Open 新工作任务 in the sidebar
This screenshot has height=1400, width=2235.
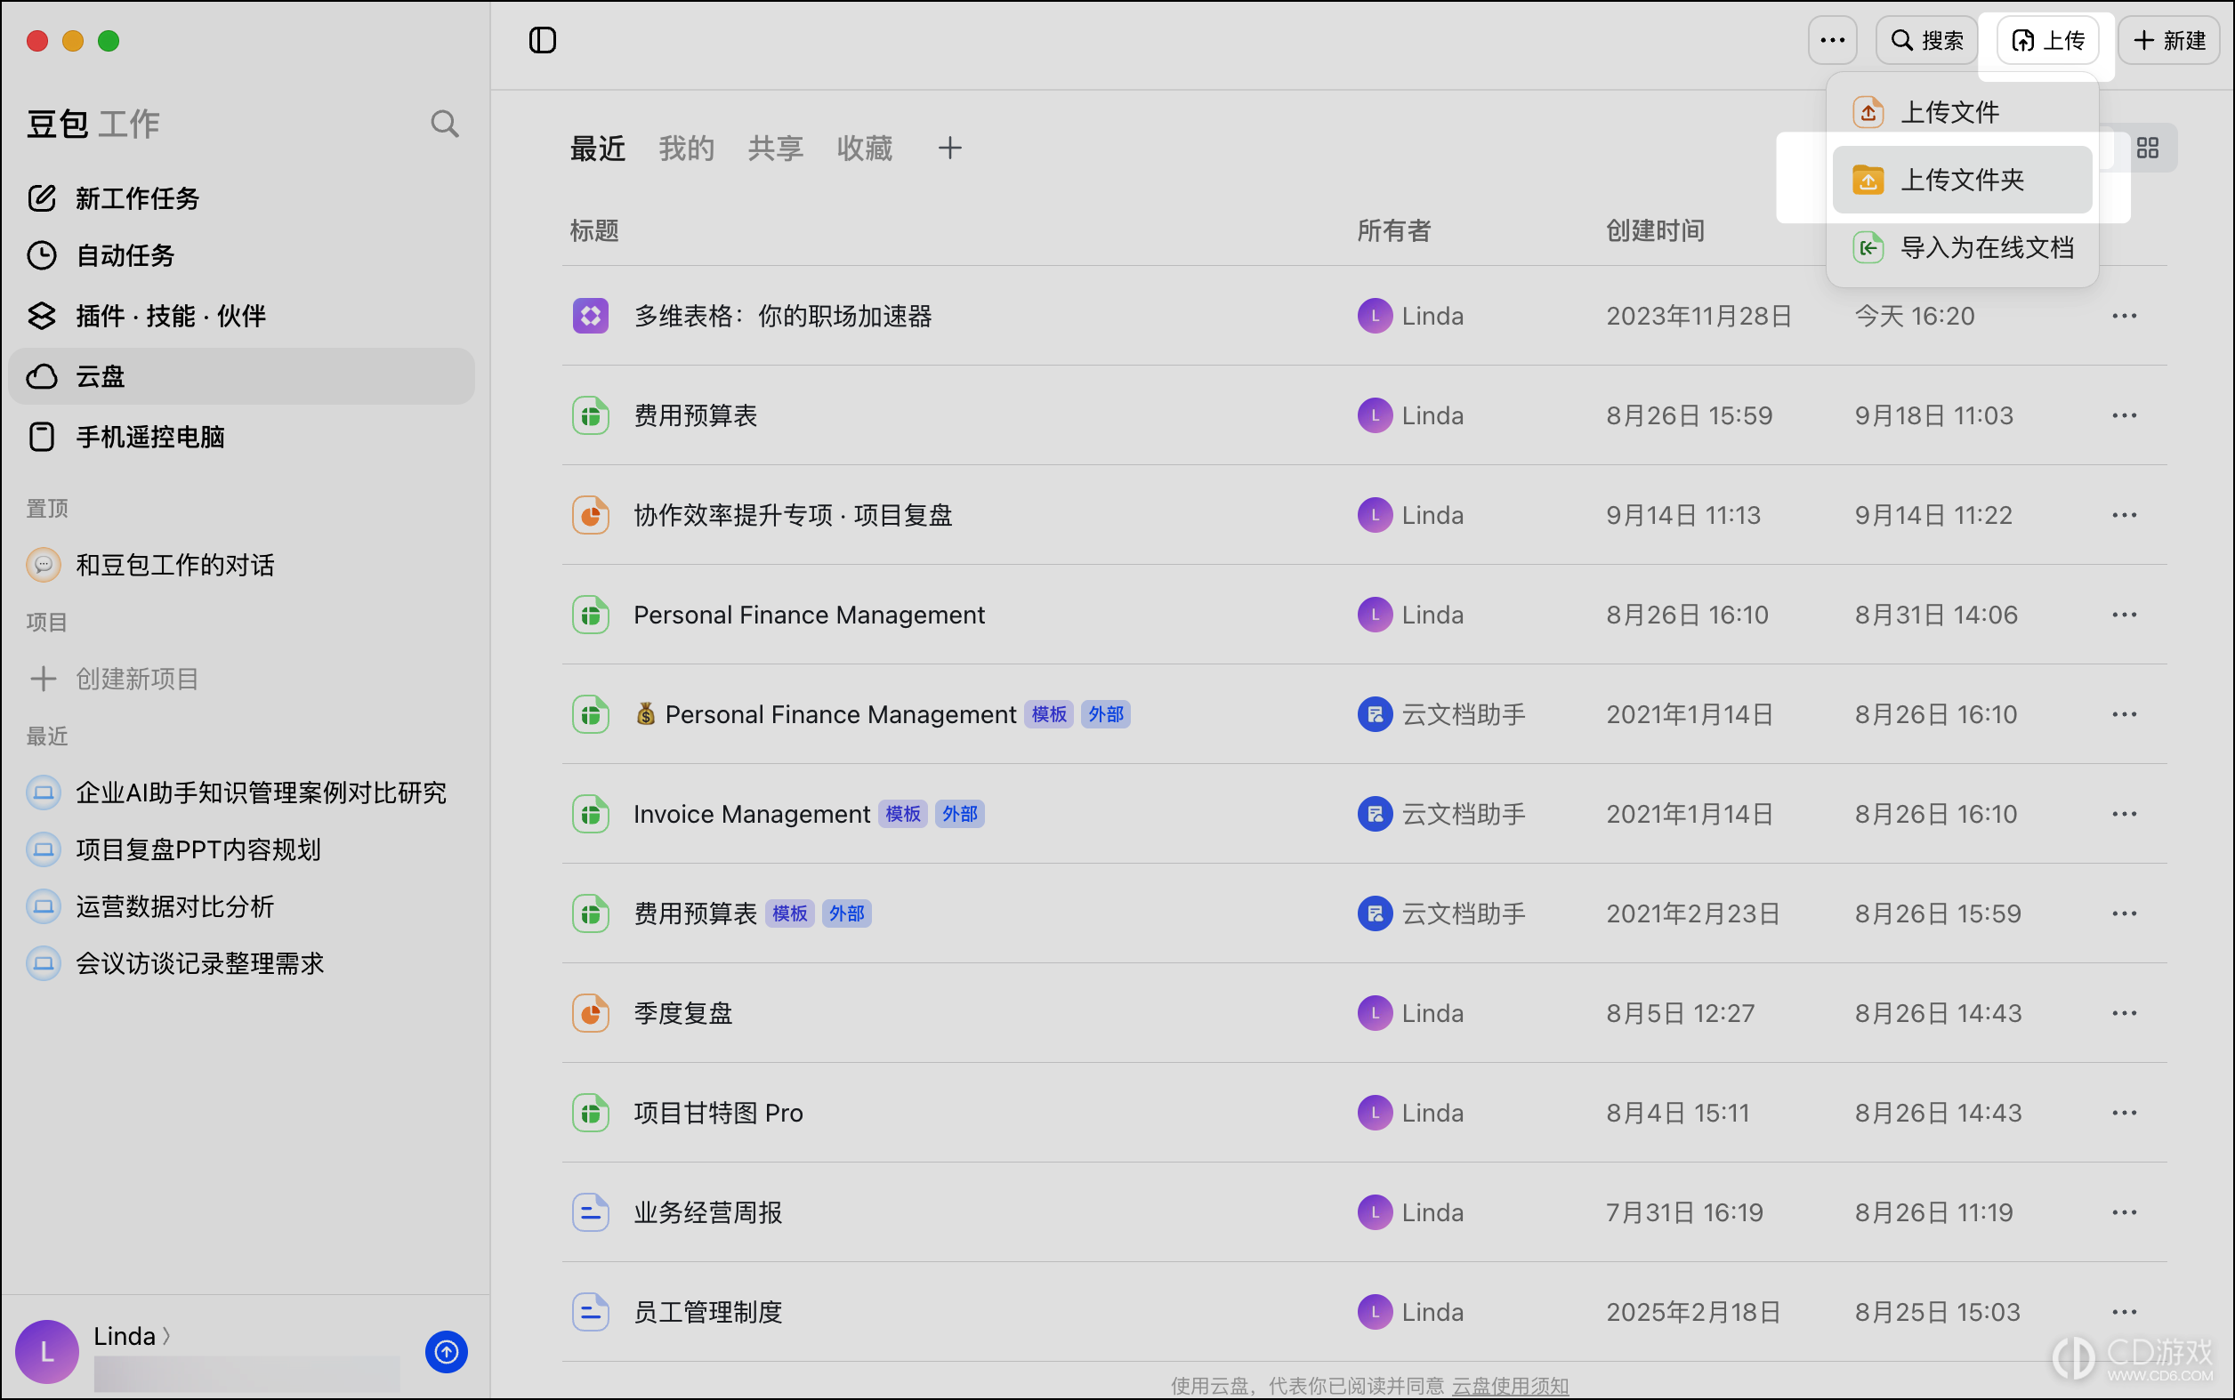[x=241, y=197]
